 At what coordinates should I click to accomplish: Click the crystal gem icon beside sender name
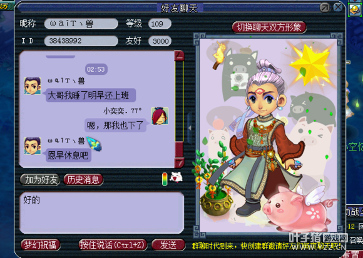tap(95, 144)
